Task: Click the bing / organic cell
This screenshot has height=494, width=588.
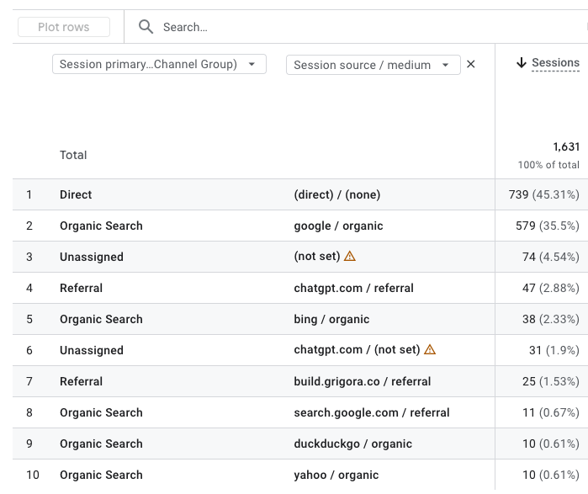Action: [332, 319]
